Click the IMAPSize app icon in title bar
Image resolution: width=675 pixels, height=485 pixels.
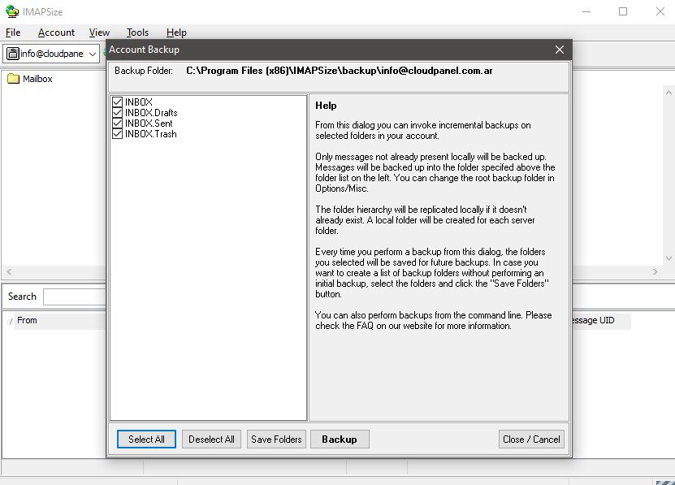click(12, 11)
